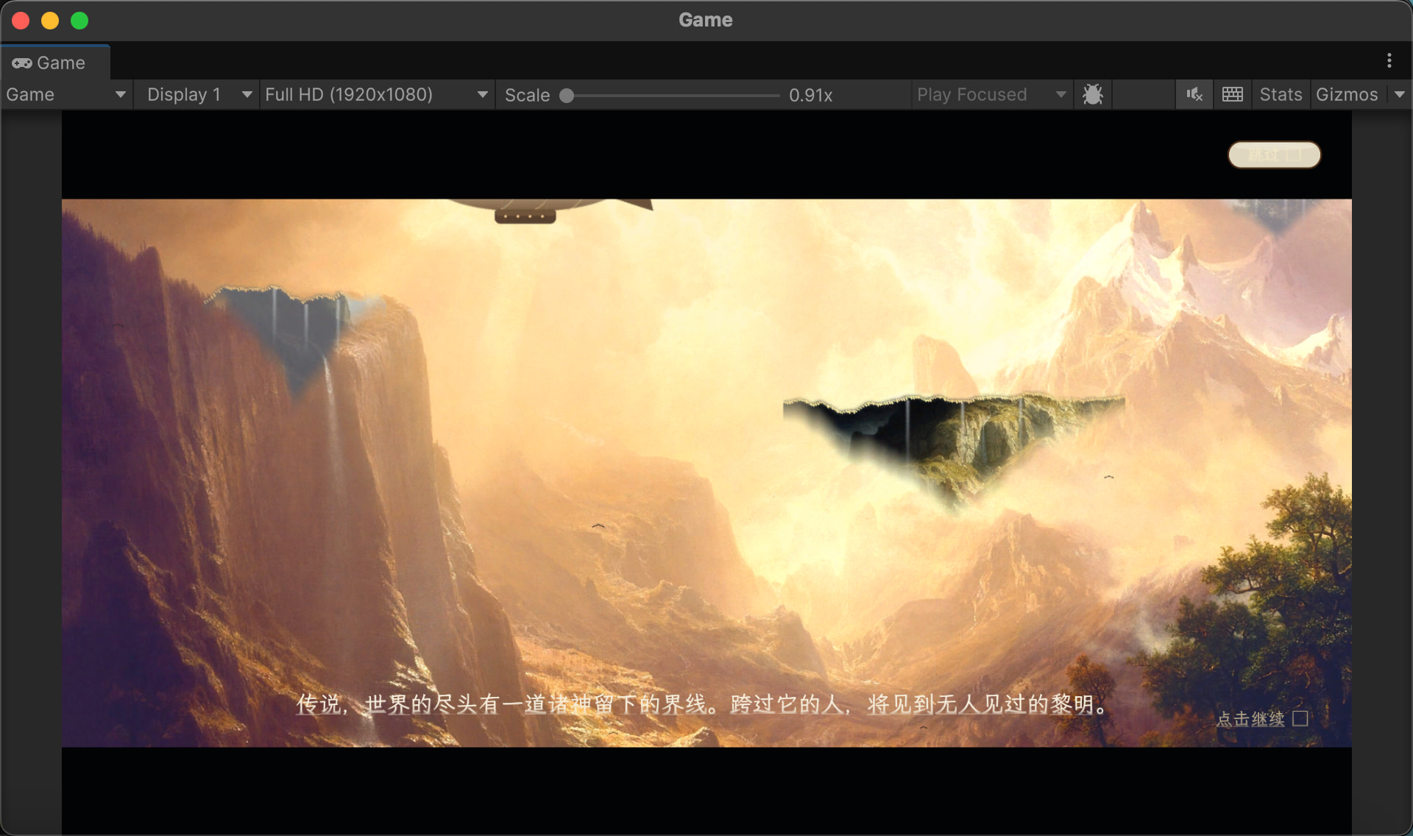Image resolution: width=1413 pixels, height=836 pixels.
Task: Toggle the keyboard shortcuts icon
Action: 1233,95
